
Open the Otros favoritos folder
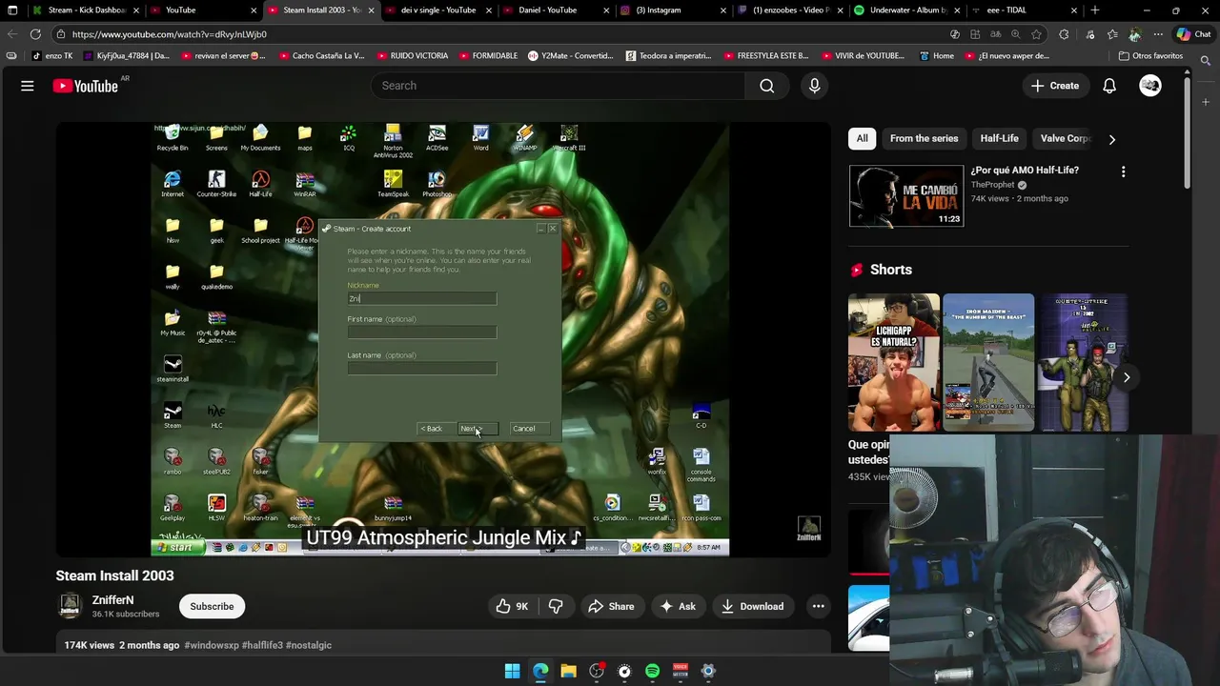click(x=1150, y=56)
